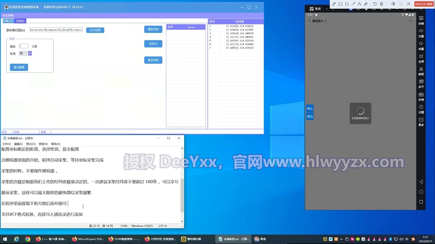Delete annotations with the trash icon

[x=381, y=4]
